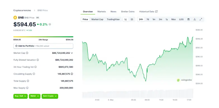This screenshot has height=108, width=219.
Task: Download chart data icon
Action: click(x=195, y=19)
